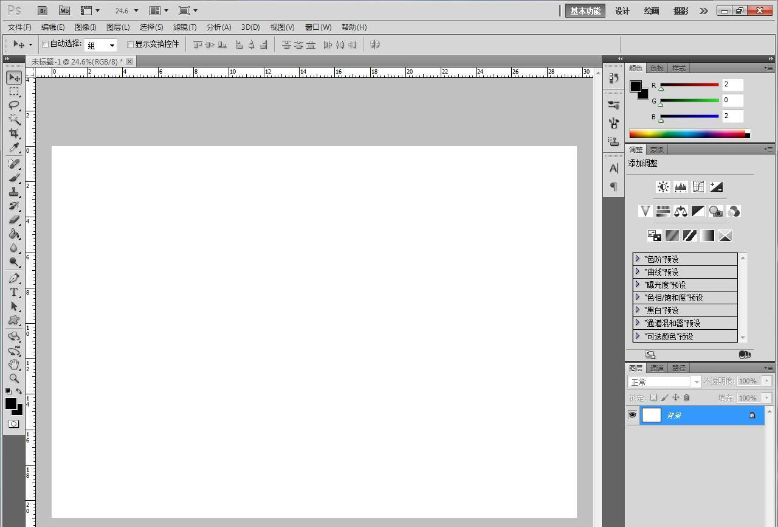Add a Levels adjustment
Image resolution: width=778 pixels, height=527 pixels.
[681, 187]
